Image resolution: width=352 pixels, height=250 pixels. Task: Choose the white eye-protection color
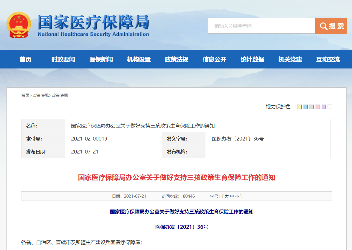[330, 107]
